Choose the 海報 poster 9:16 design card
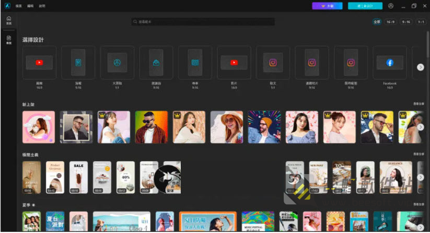Viewport: 430px width, 233px height. tap(78, 63)
